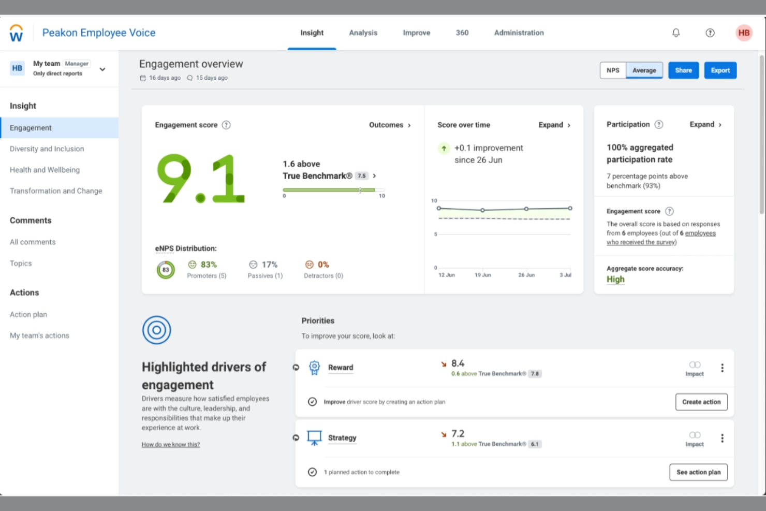
Task: Click the bullseye icon above Highlighted drivers
Action: [156, 330]
